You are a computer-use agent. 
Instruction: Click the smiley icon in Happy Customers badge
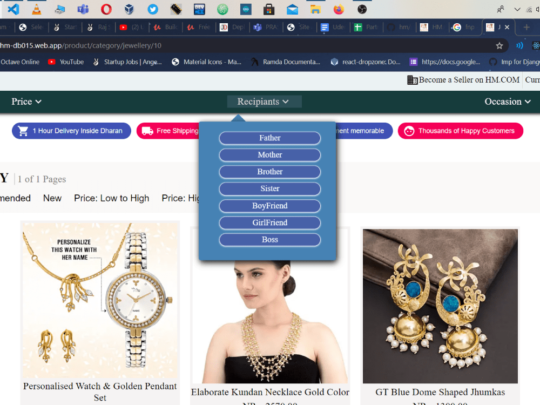[x=409, y=131]
